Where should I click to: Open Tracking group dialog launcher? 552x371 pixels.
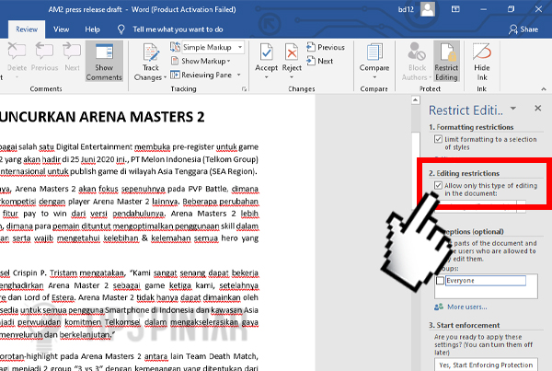244,89
